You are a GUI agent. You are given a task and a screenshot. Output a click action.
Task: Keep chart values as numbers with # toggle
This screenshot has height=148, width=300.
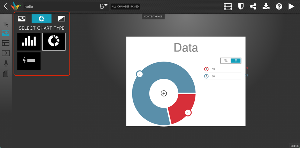pos(236,60)
